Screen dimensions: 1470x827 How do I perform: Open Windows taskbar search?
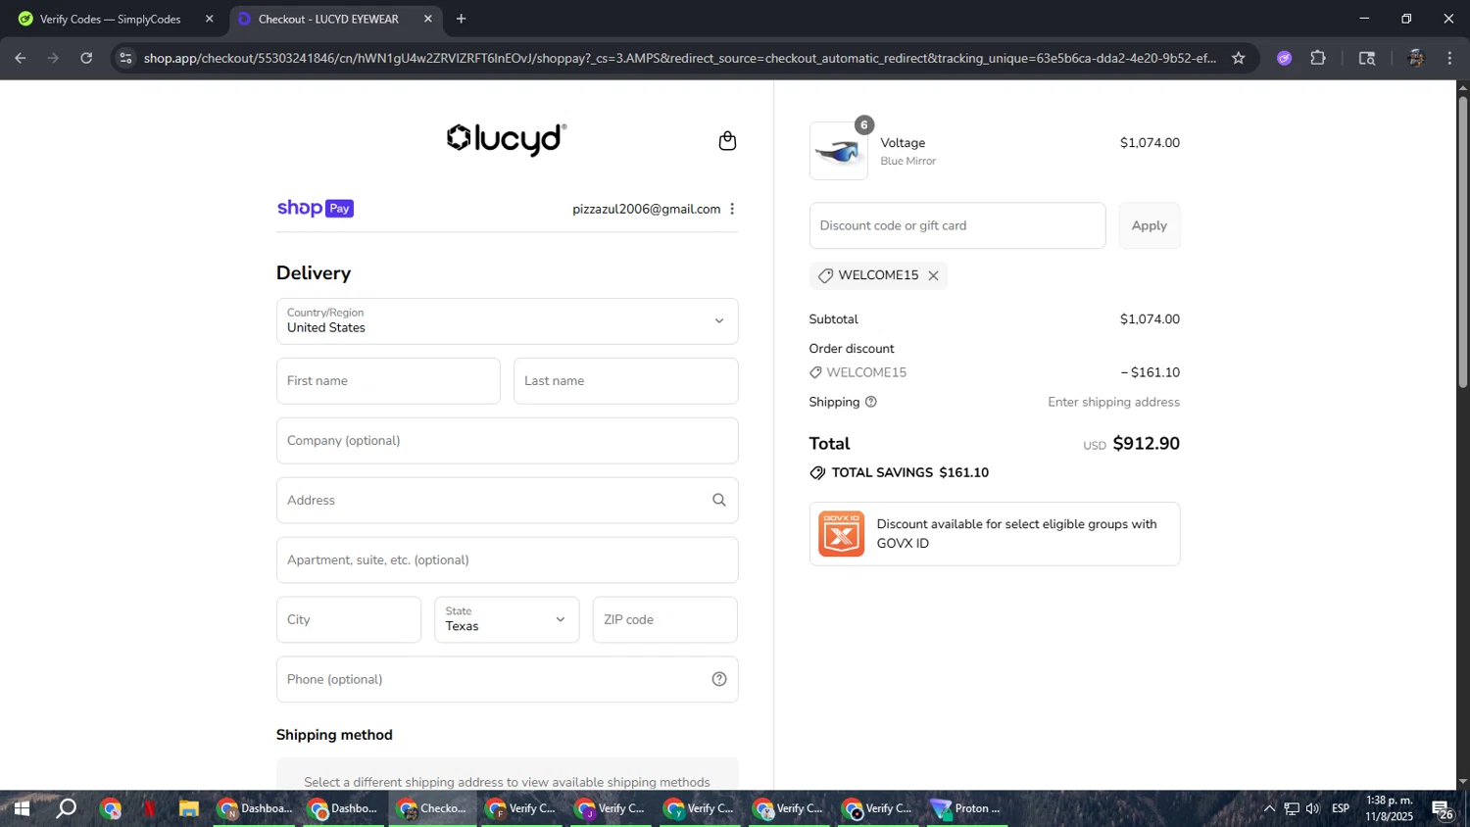click(x=66, y=808)
